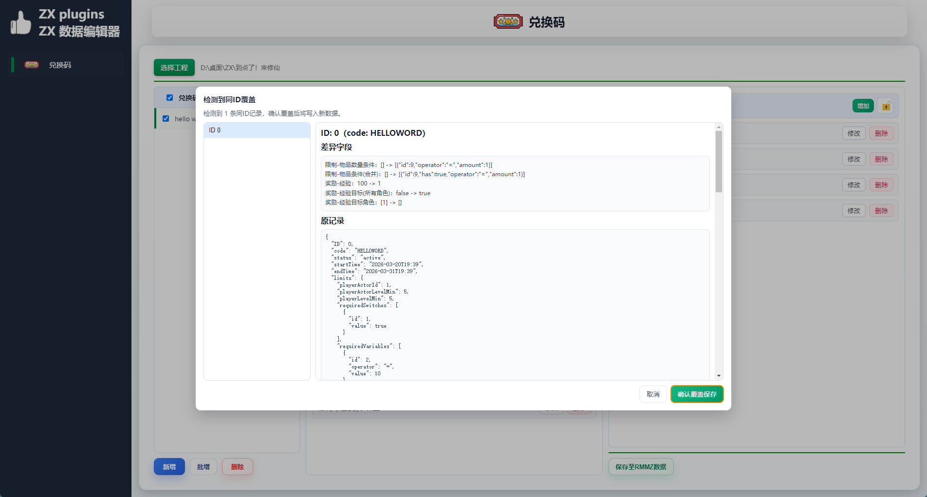Toggle the 兑换码 header checkbox
Image resolution: width=927 pixels, height=497 pixels.
[169, 97]
